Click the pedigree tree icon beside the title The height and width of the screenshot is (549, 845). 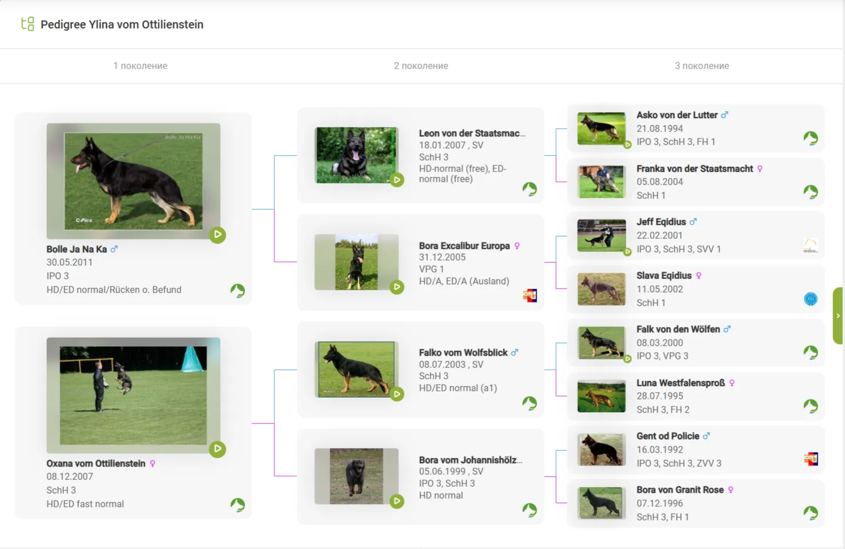point(27,24)
